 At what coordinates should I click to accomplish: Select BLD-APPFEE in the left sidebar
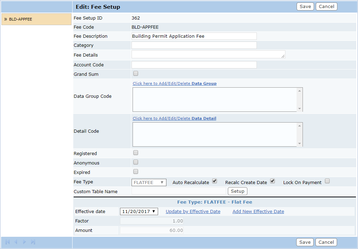tap(21, 19)
